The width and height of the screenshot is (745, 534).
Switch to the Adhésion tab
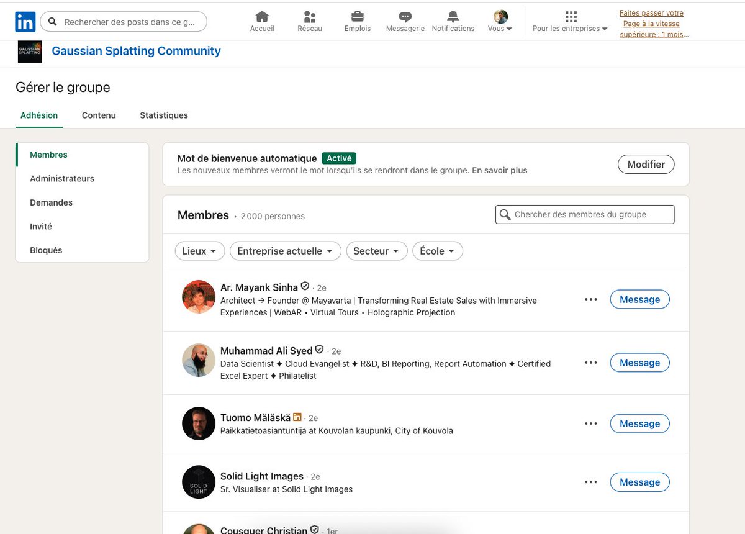[39, 115]
